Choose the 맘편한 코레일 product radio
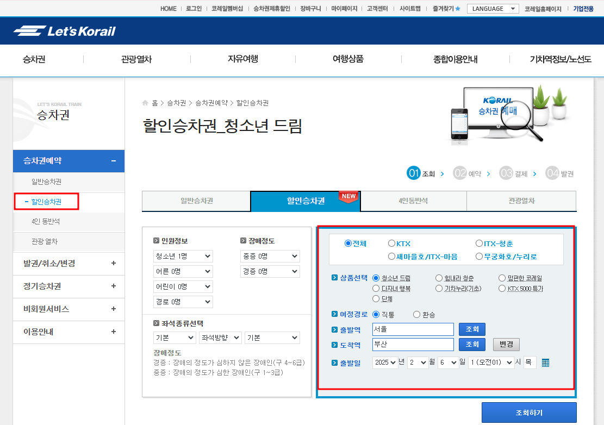Screen dimensions: 604x425 (502, 278)
